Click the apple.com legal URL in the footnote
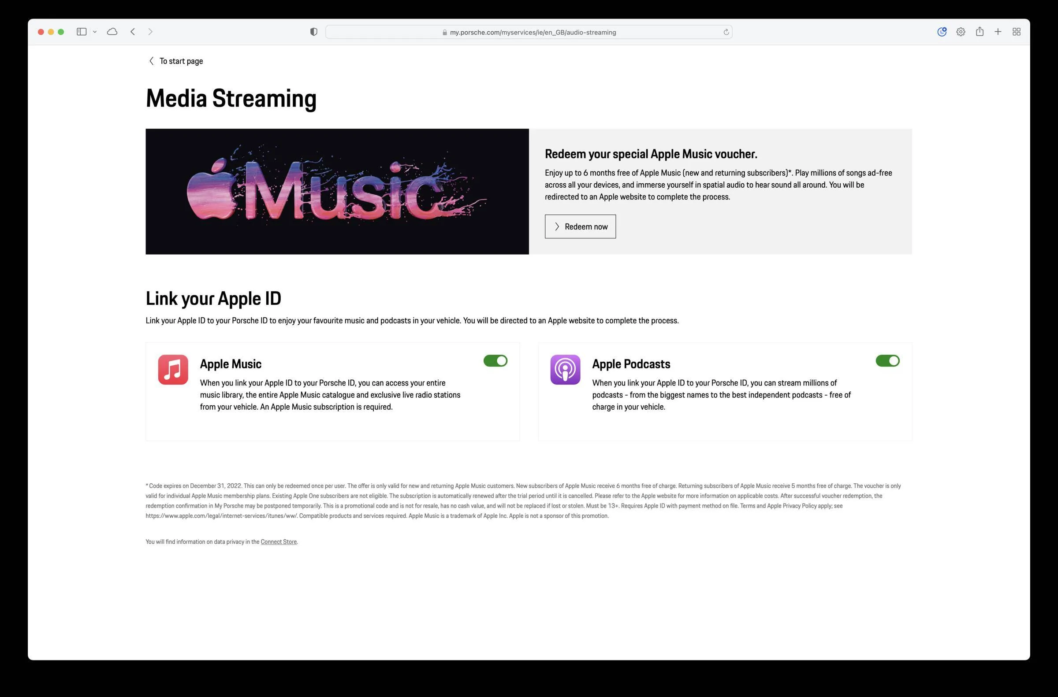 coord(221,515)
